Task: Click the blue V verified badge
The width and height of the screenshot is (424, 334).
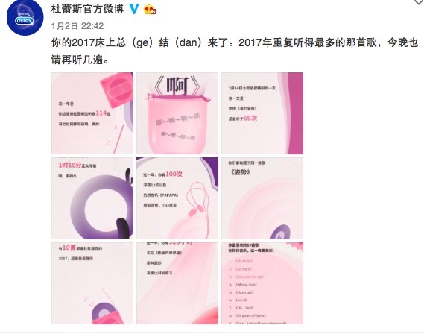Action: 134,9
